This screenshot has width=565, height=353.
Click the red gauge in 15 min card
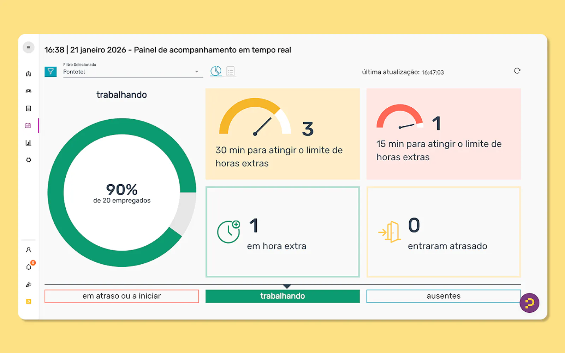tap(400, 117)
